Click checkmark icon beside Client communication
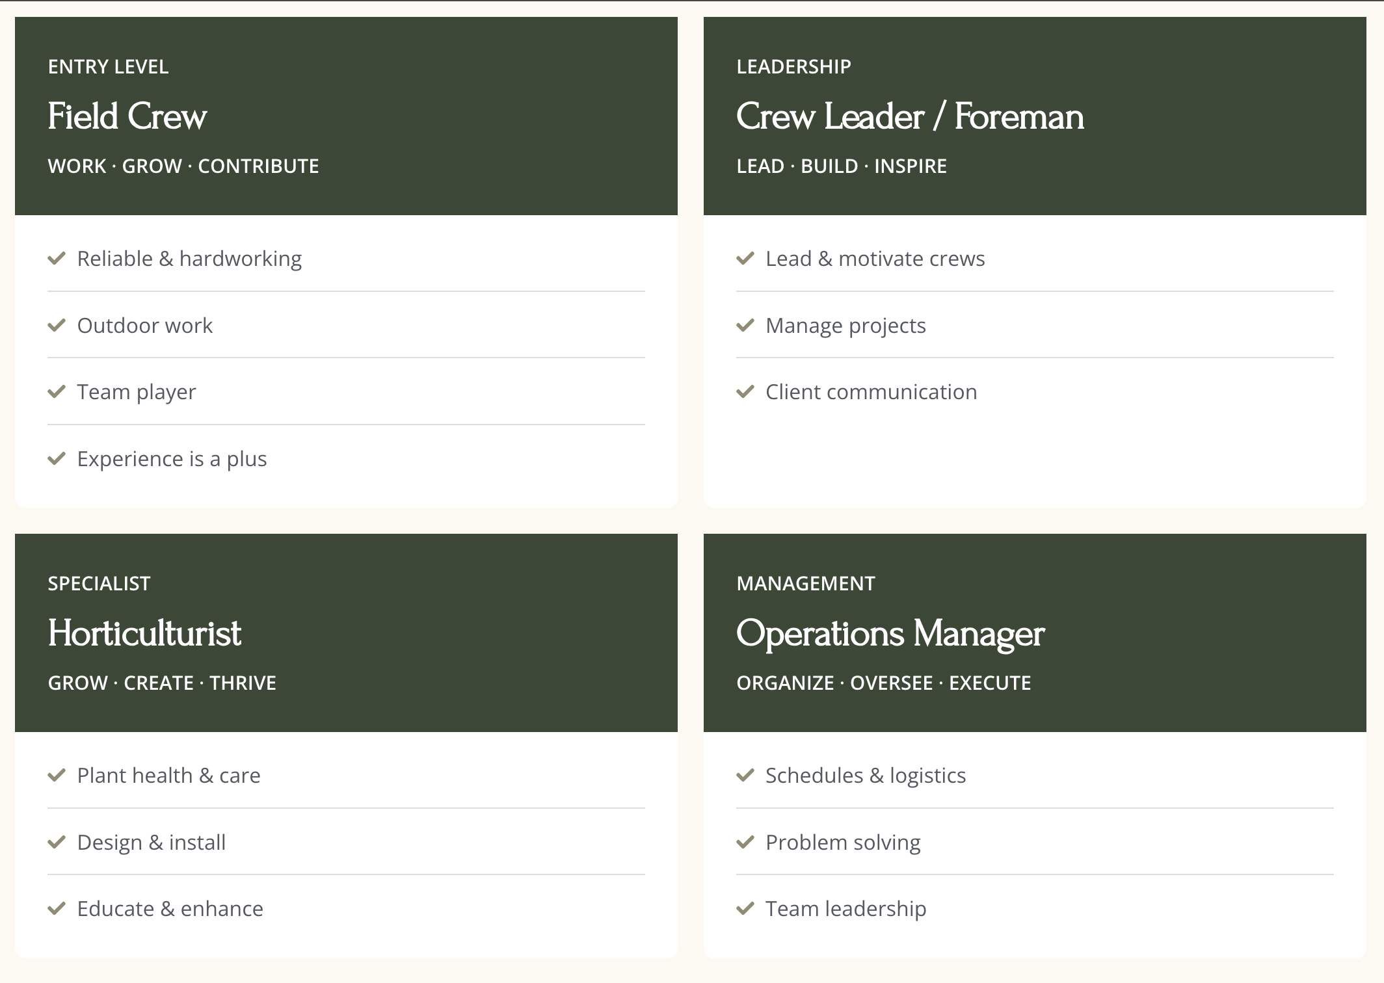 745,392
